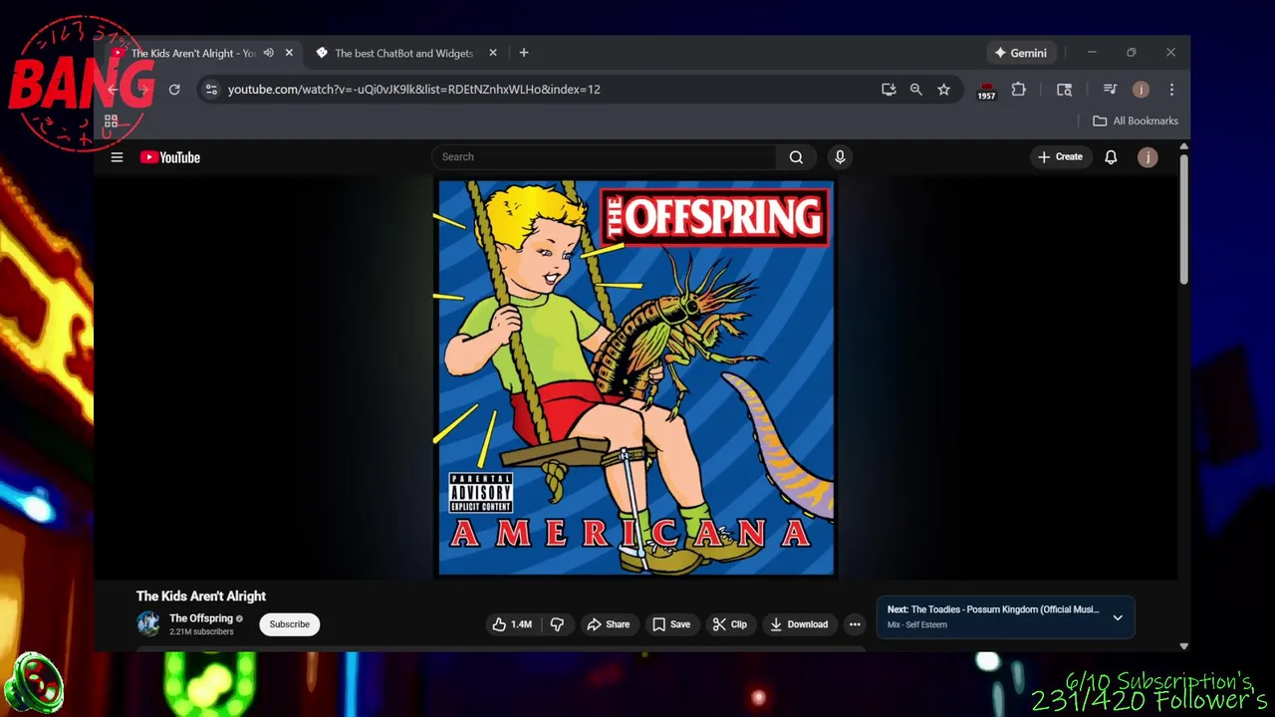This screenshot has width=1275, height=717.
Task: Open more actions ellipsis under video
Action: click(x=855, y=624)
